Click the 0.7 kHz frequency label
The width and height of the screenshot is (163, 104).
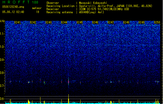coord(2,86)
